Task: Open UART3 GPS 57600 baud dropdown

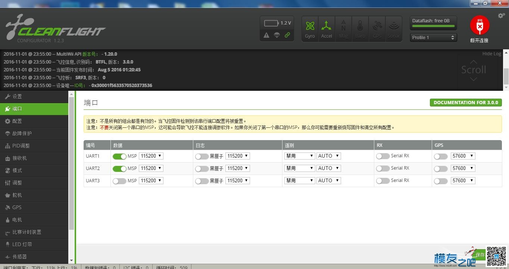Action: 463,181
